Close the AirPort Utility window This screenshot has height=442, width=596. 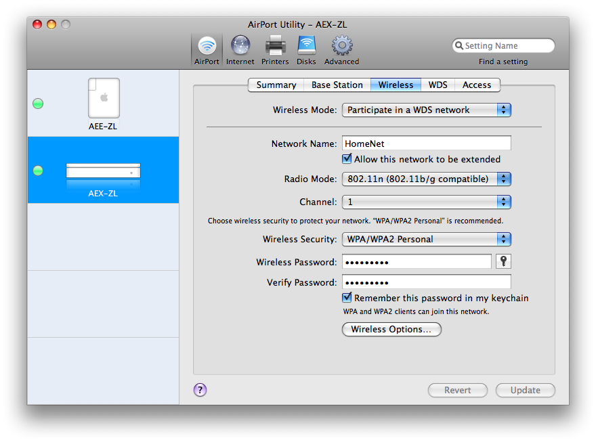[x=37, y=24]
